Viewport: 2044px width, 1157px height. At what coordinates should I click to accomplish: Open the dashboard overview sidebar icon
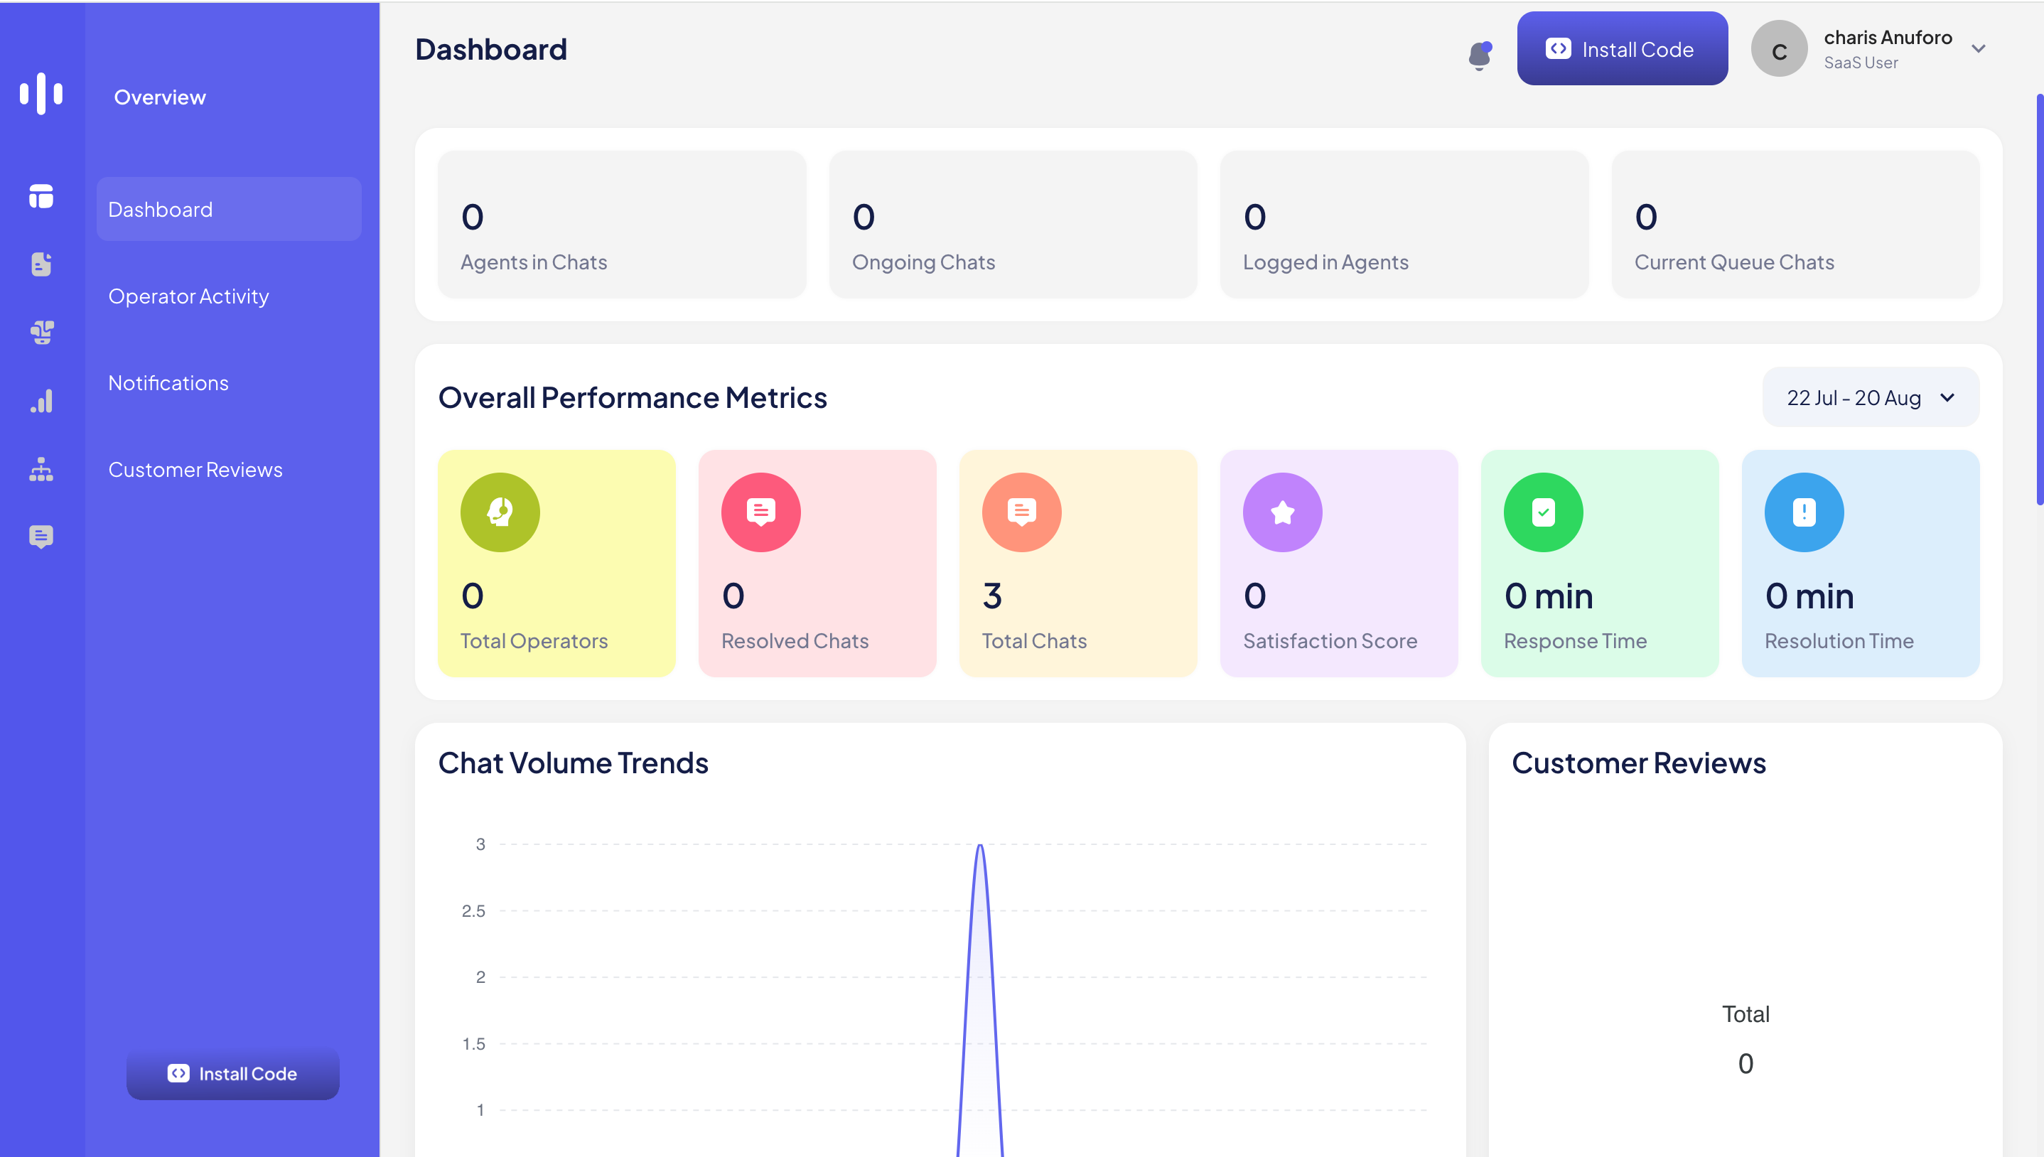click(x=41, y=195)
